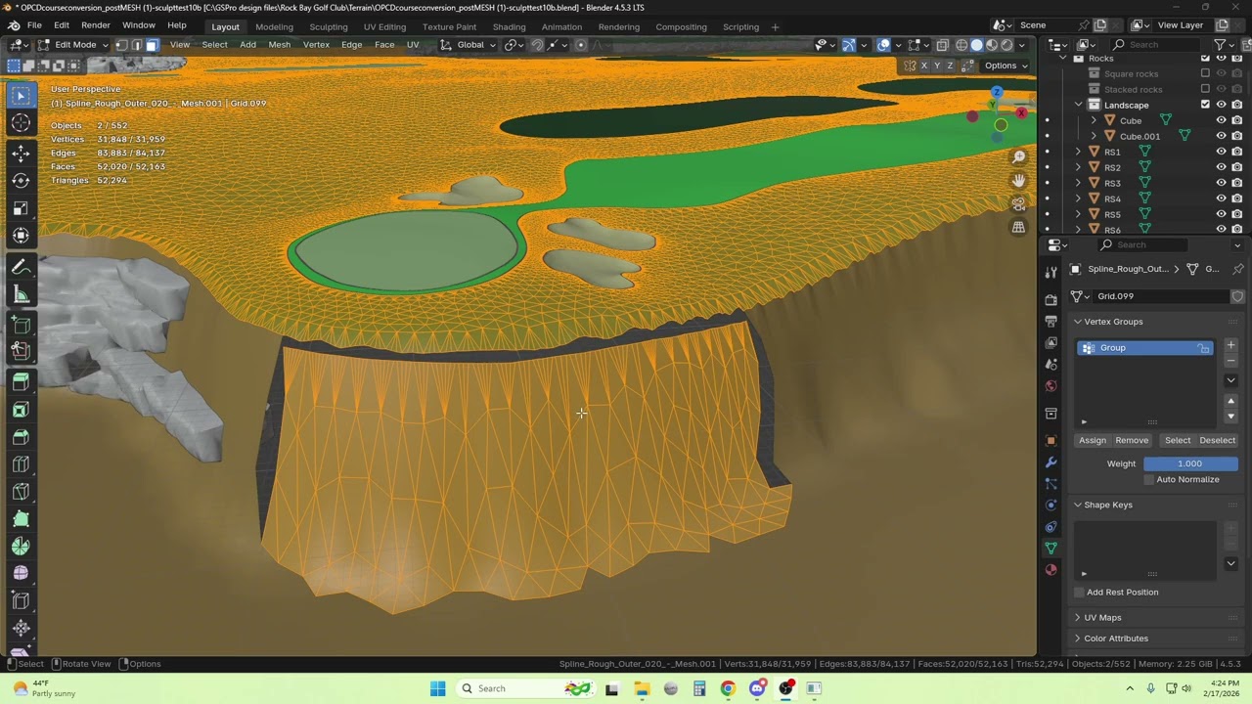Image resolution: width=1252 pixels, height=704 pixels.
Task: Open the Edit Mode dropdown
Action: (73, 45)
